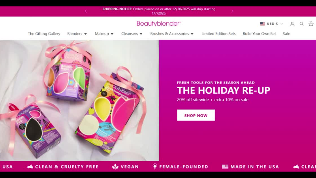Image resolution: width=316 pixels, height=178 pixels.
Task: Click the SHOP NOW button
Action: coord(196,115)
